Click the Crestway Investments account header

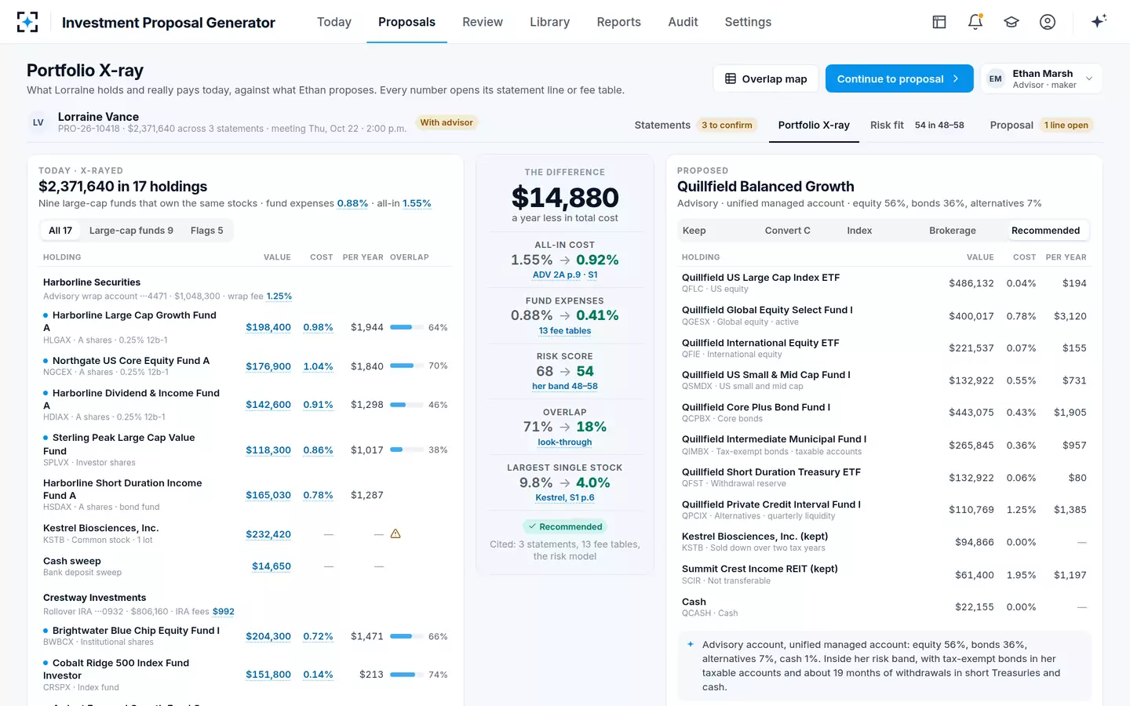[x=94, y=598]
